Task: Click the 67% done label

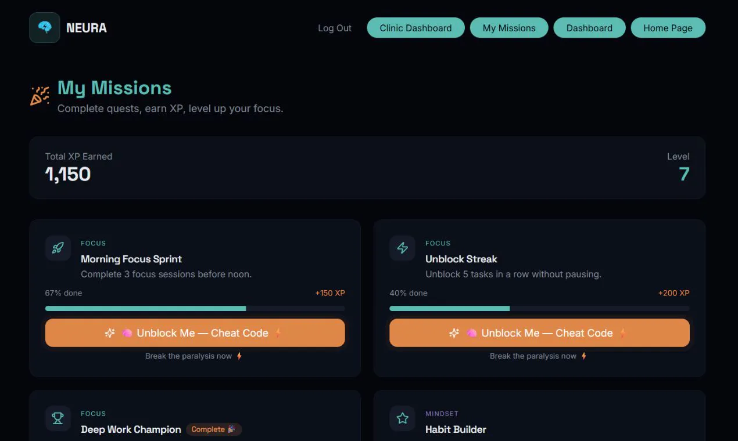Action: [x=63, y=293]
